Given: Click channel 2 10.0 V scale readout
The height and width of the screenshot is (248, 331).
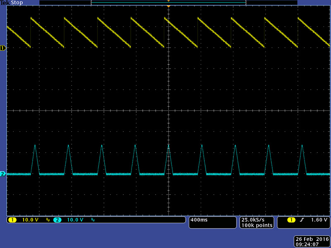Looking at the screenshot, I should tap(75, 220).
